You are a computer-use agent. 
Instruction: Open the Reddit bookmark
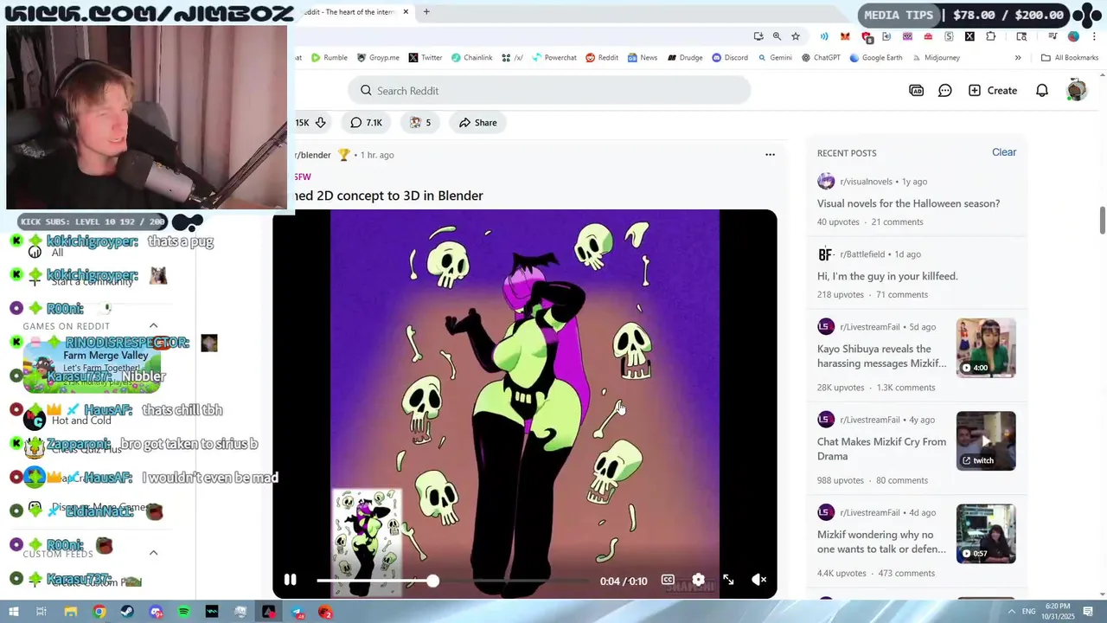tap(602, 58)
